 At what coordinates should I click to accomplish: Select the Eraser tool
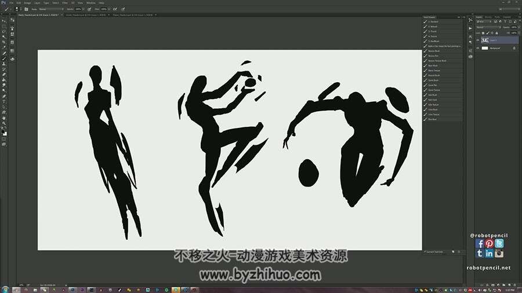click(x=4, y=75)
